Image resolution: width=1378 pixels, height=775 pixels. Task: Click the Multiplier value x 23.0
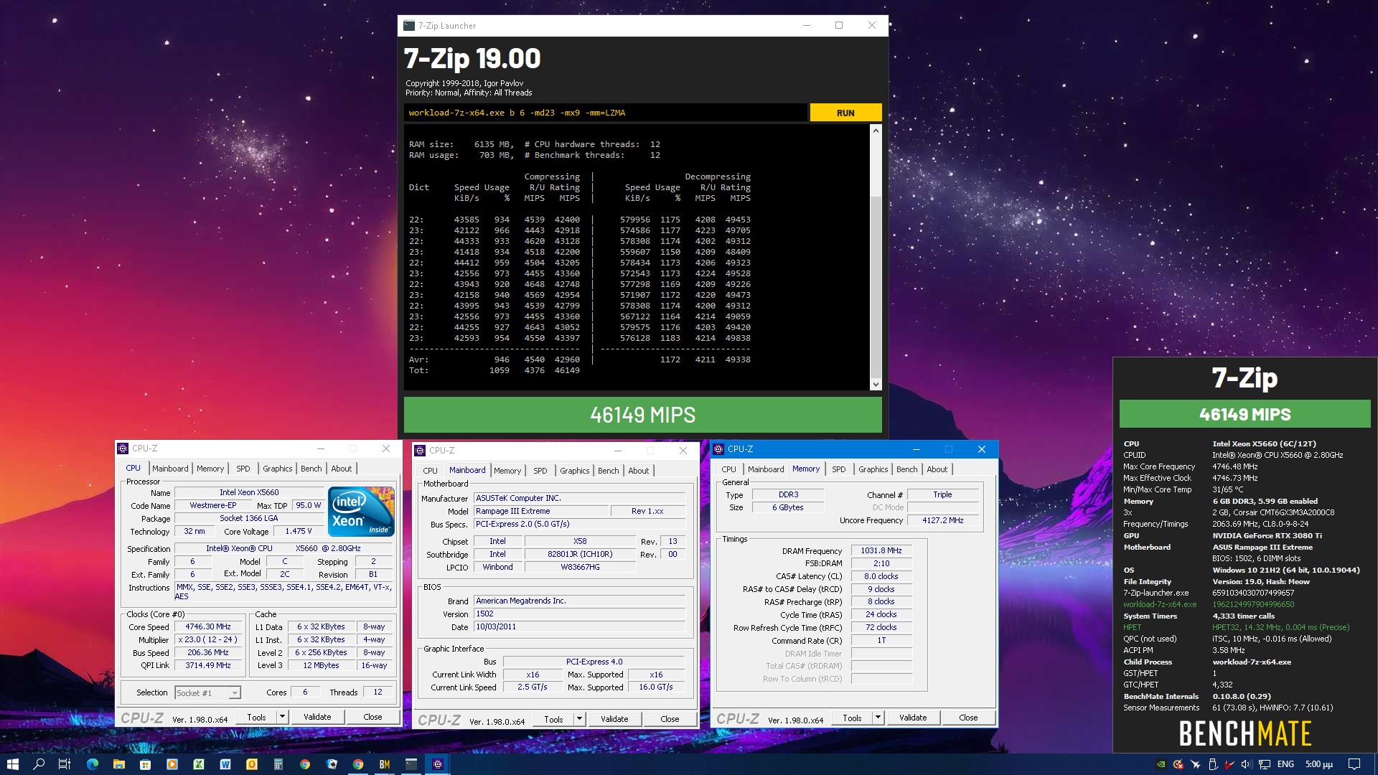(x=208, y=640)
